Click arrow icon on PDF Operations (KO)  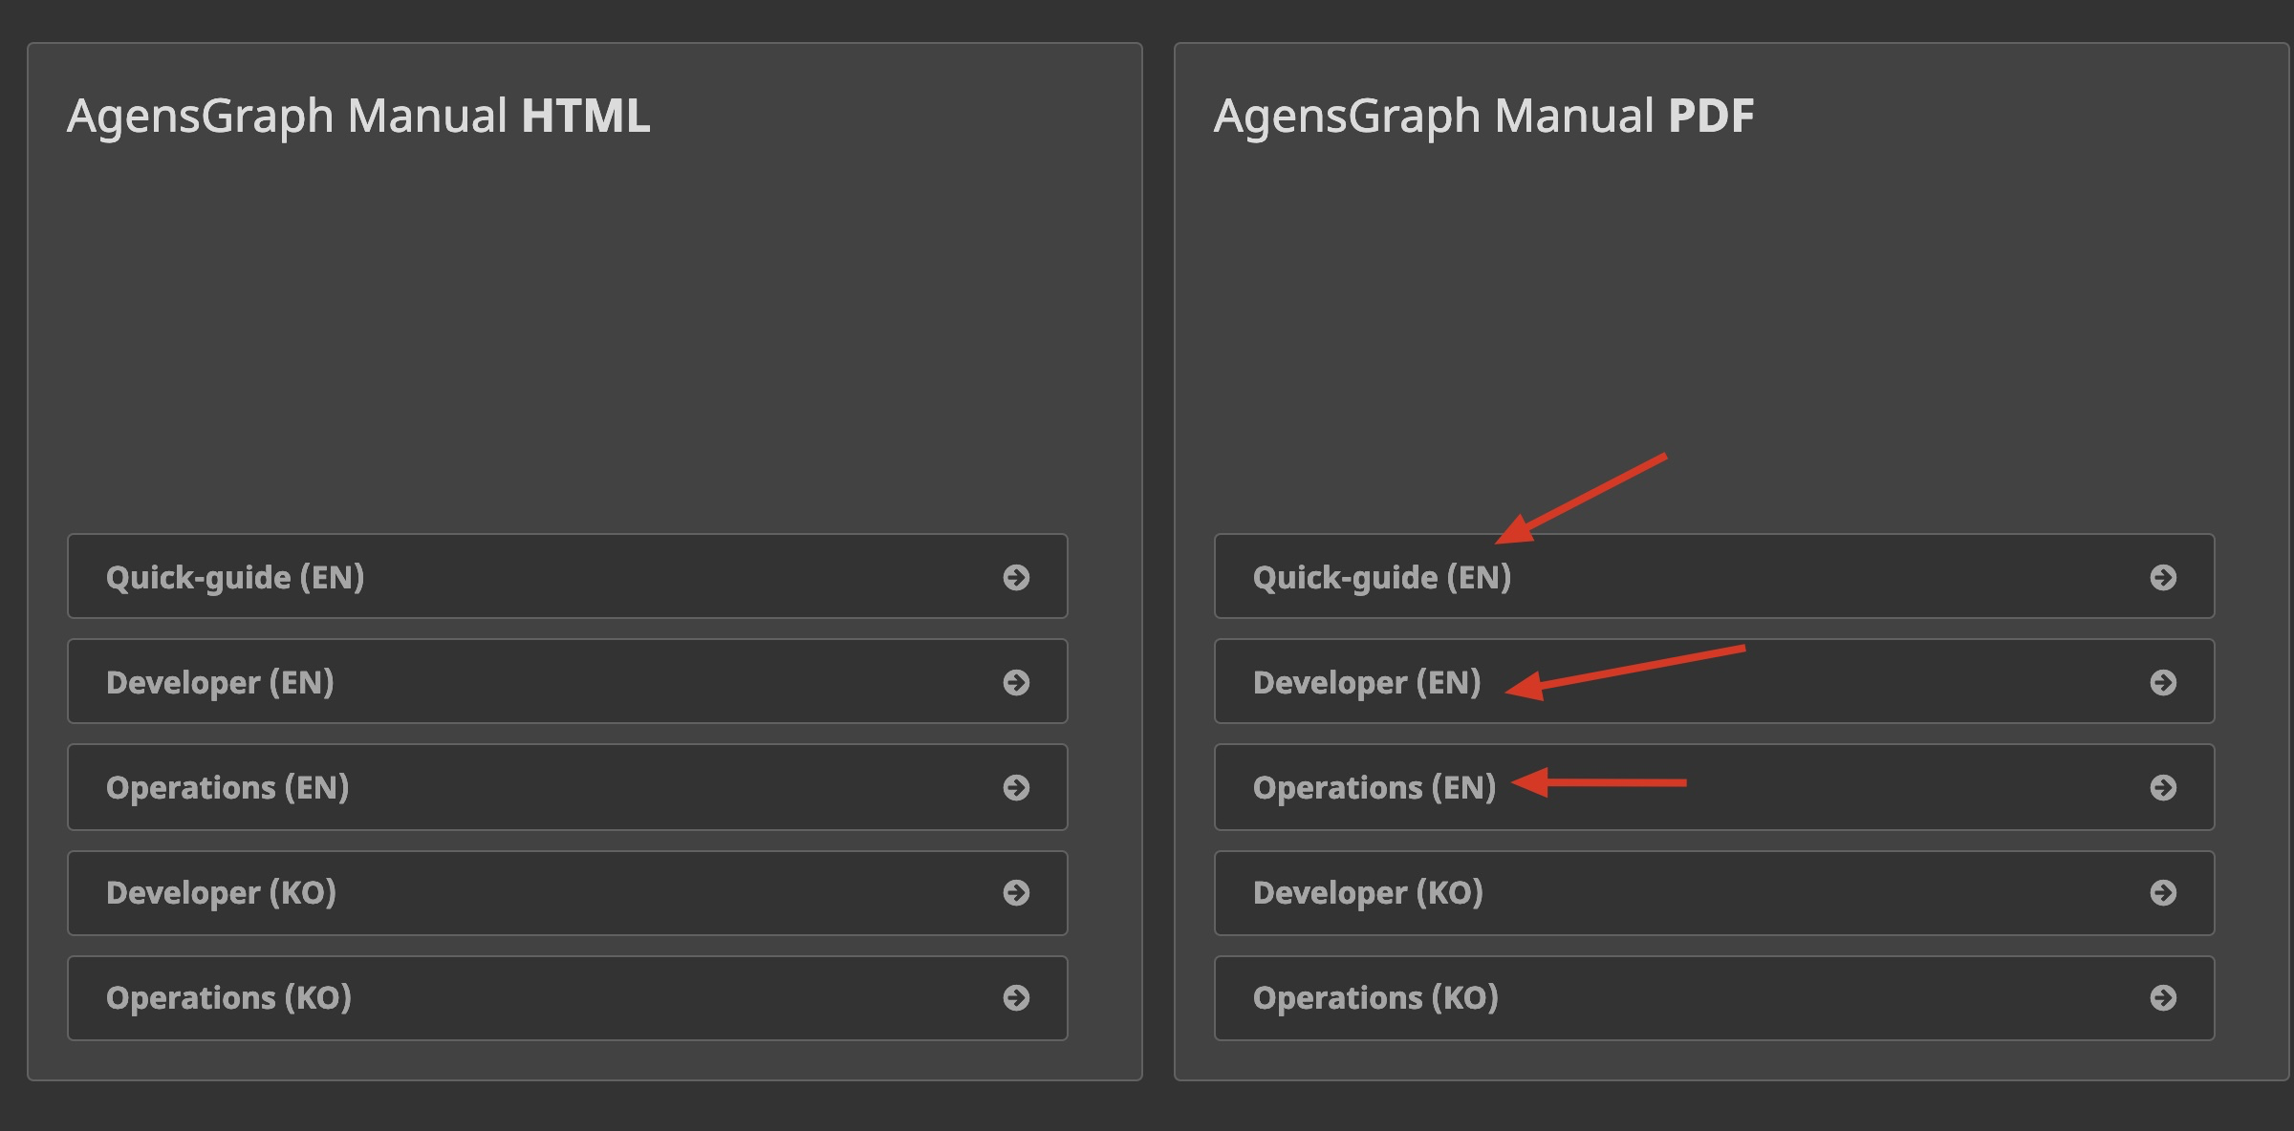pos(2163,997)
